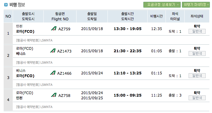212x113 pixels.
Task: Click the Alitalia logo next to AZ1466
Action: click(53, 73)
